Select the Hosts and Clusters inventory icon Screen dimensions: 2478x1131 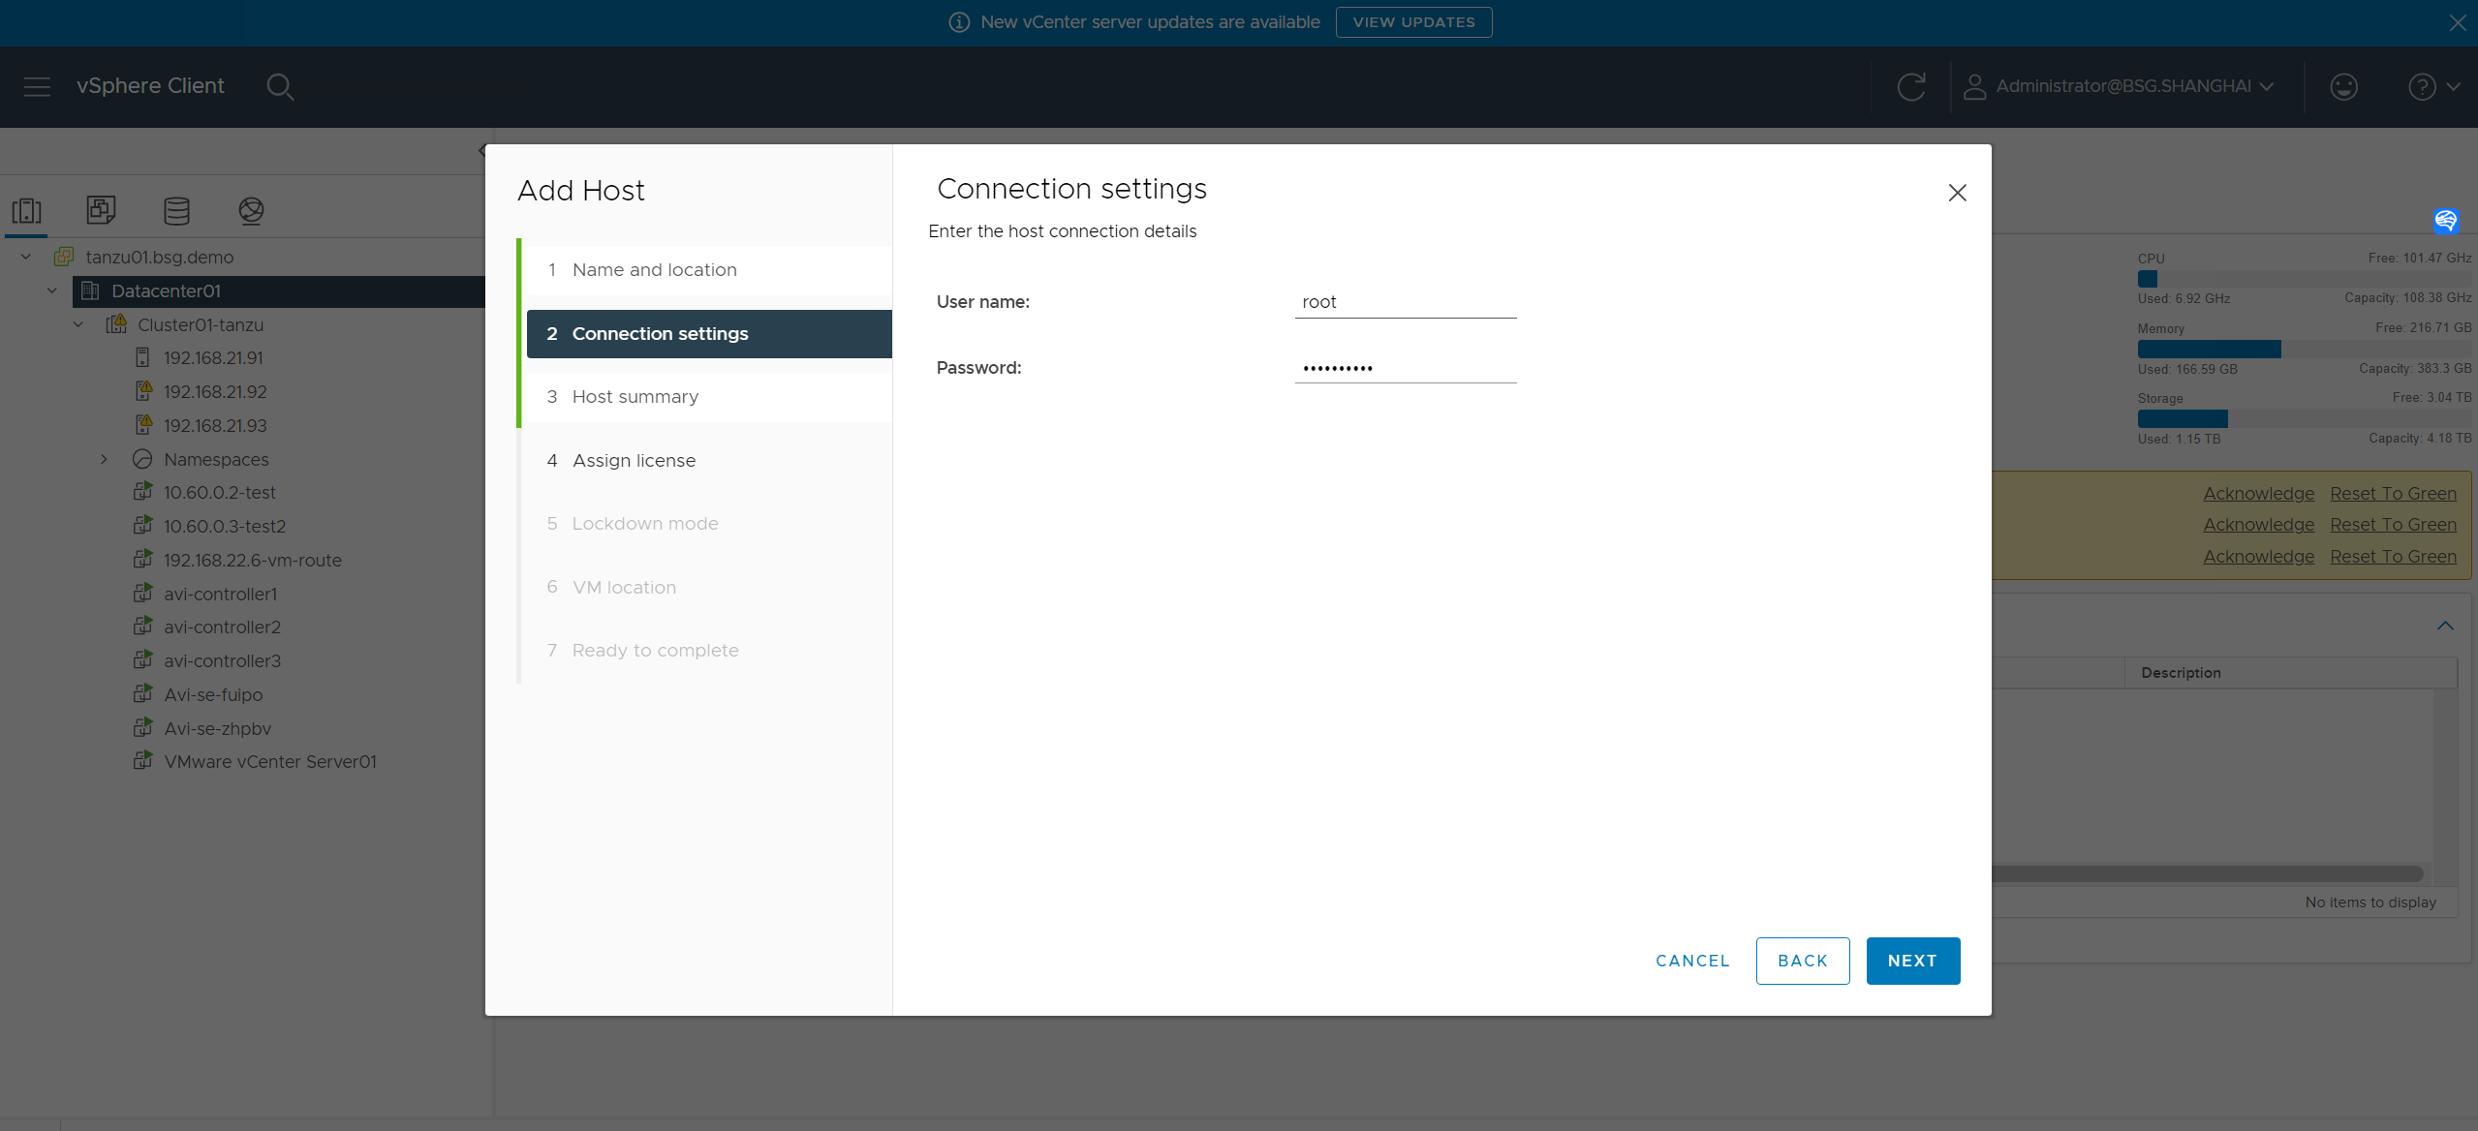(x=26, y=210)
